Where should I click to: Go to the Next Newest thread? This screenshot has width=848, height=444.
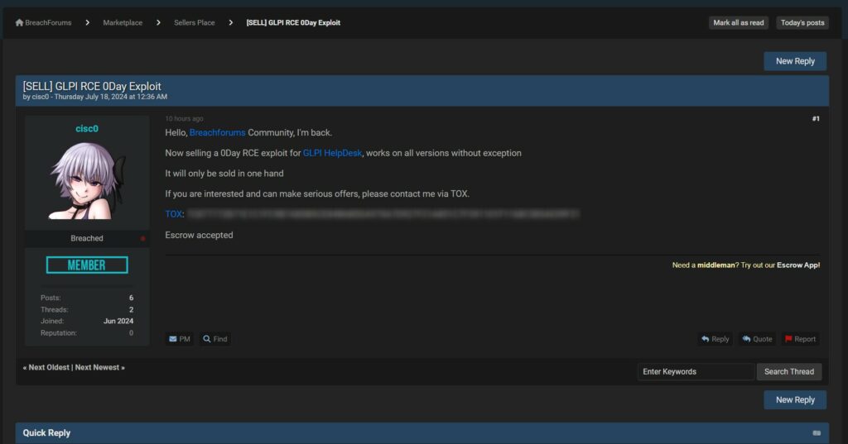(x=99, y=367)
